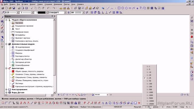Image resolution: width=194 pixels, height=109 pixels.
Task: Click the Grid (hash) icon in format toolbar
Action: coord(114,12)
